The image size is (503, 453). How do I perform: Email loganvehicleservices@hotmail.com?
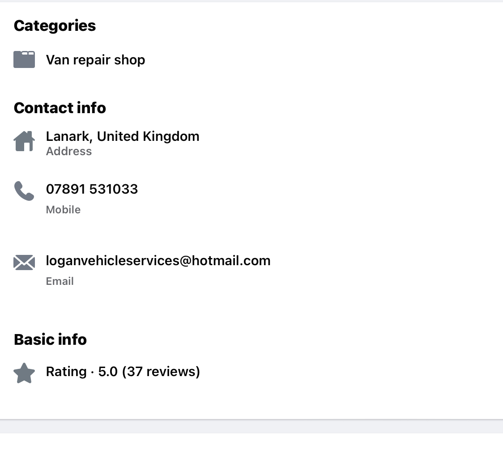pos(158,261)
